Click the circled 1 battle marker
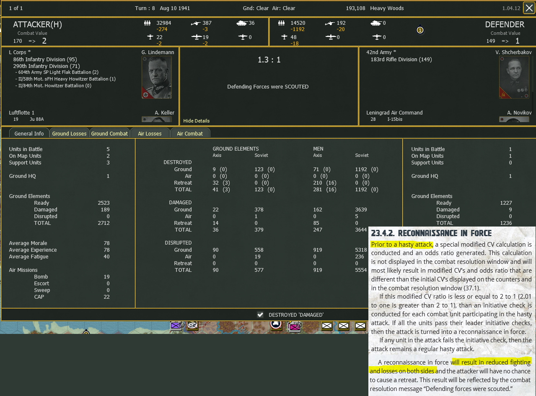The width and height of the screenshot is (536, 396). coord(419,30)
